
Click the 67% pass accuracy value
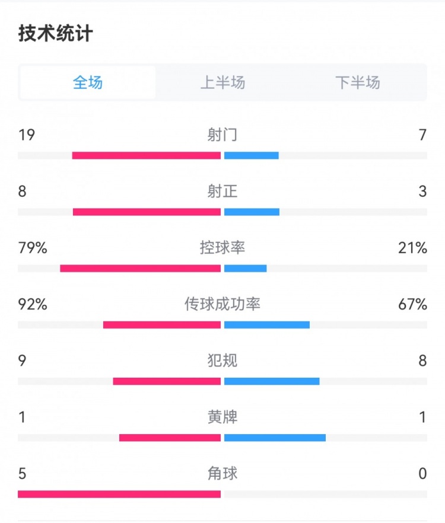tap(412, 304)
